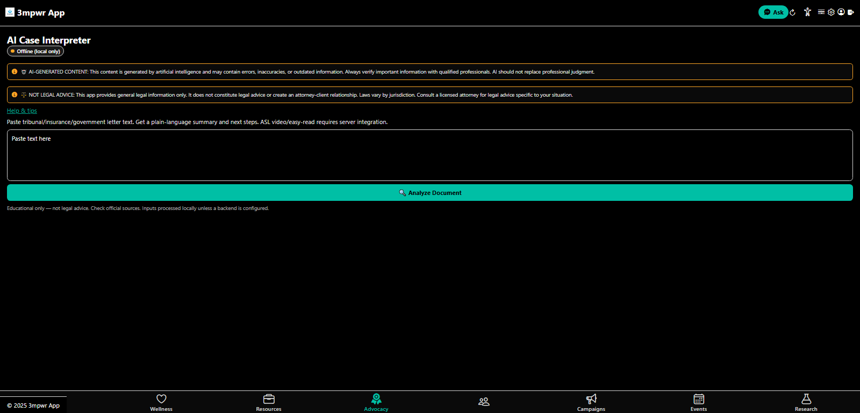Open the settings gear icon
Screen dimensions: 860x413
pos(831,12)
